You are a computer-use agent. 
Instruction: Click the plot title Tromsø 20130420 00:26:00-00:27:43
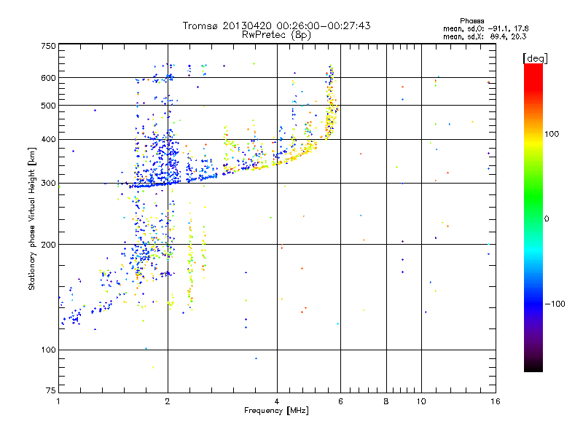pos(276,25)
